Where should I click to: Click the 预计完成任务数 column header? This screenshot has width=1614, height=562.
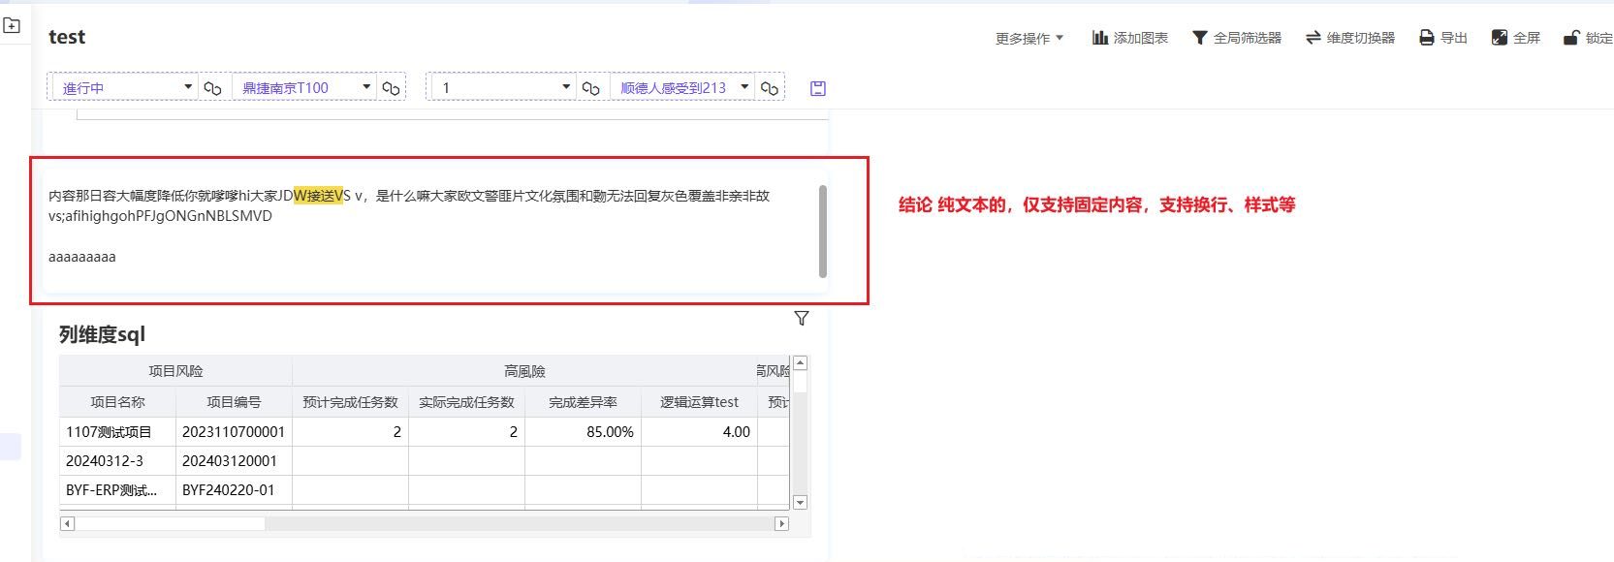(350, 402)
